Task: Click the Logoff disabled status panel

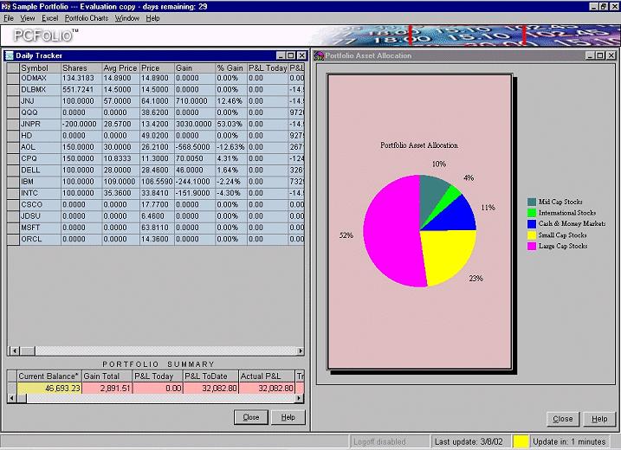Action: click(x=389, y=441)
